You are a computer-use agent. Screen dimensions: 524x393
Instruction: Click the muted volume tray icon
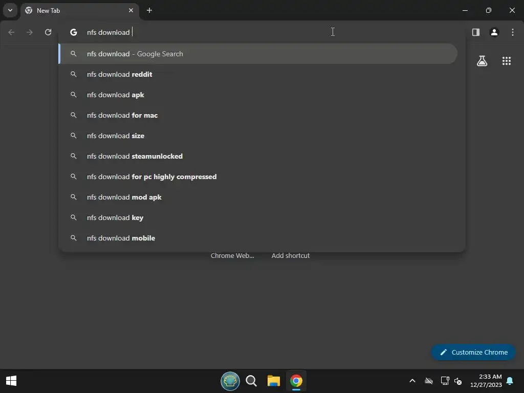(458, 381)
